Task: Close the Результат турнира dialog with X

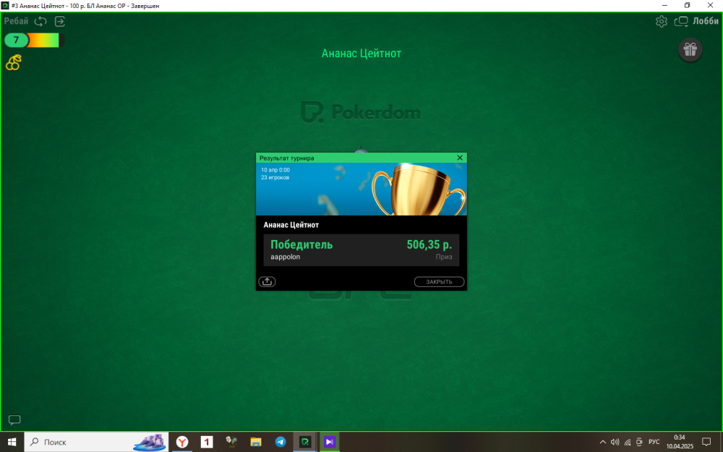Action: coord(460,158)
